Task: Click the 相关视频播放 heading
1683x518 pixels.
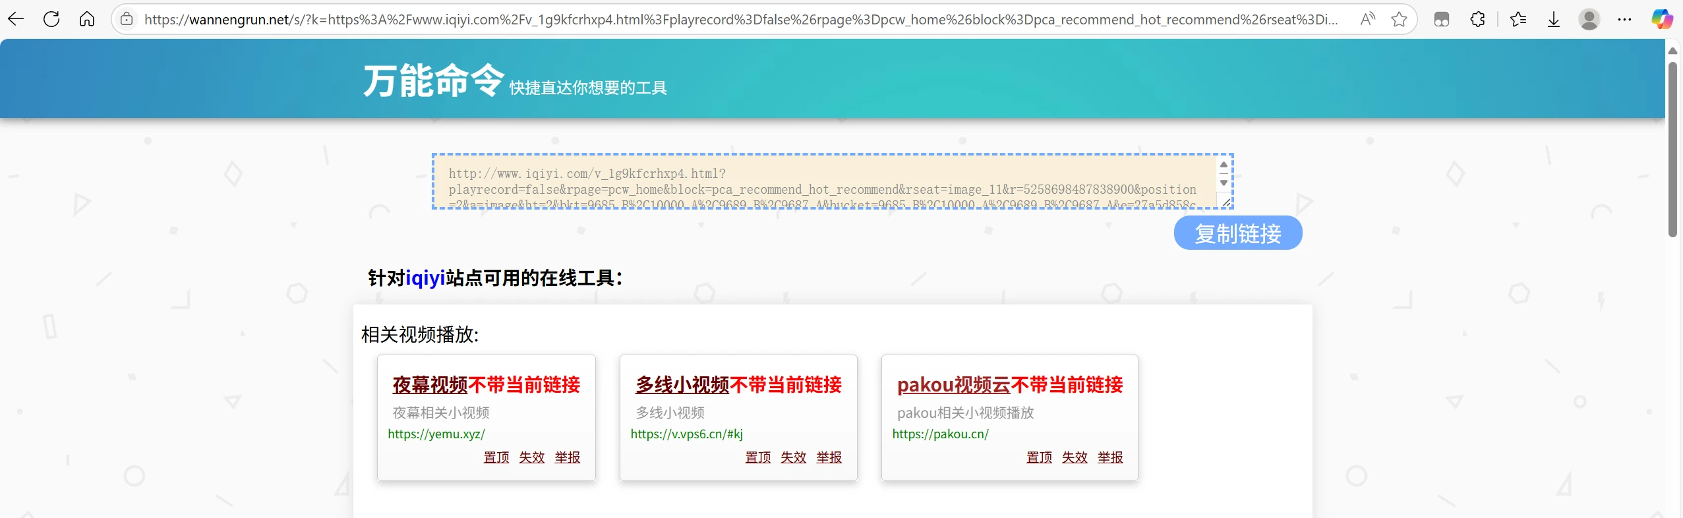Action: tap(420, 335)
